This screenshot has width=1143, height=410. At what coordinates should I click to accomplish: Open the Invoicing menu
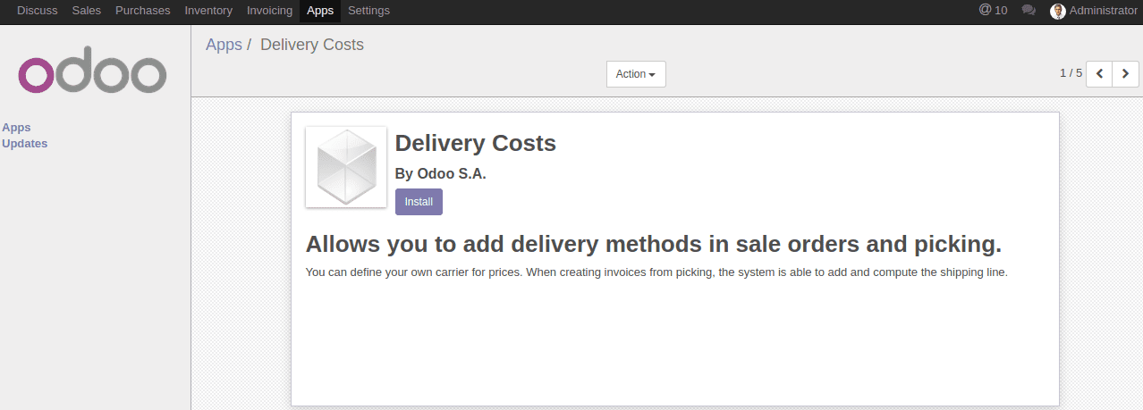[x=269, y=11]
